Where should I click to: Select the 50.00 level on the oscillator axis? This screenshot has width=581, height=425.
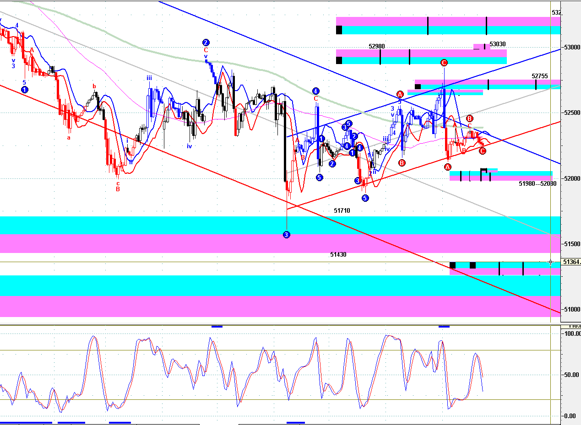[x=572, y=375]
